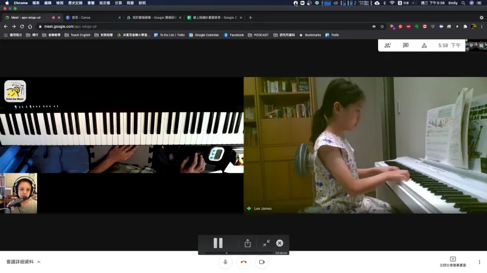Turn off the camera in Meet
Viewport: 487px width, 273px height.
(262, 261)
